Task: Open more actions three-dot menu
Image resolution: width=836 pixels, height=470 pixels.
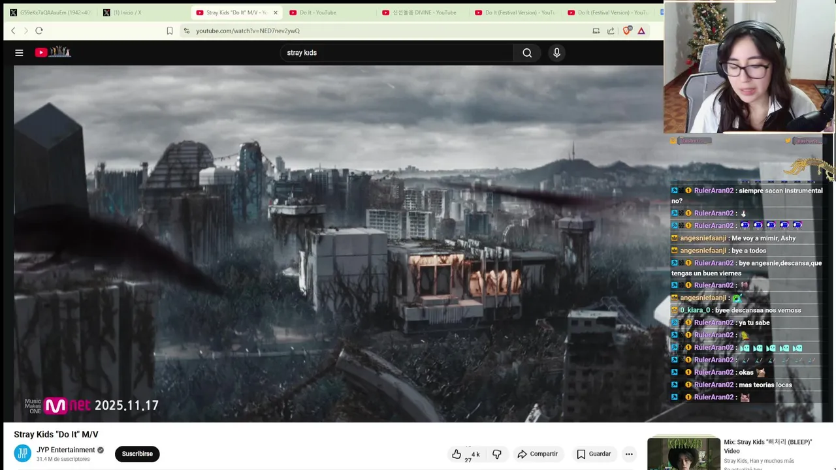Action: pos(629,454)
